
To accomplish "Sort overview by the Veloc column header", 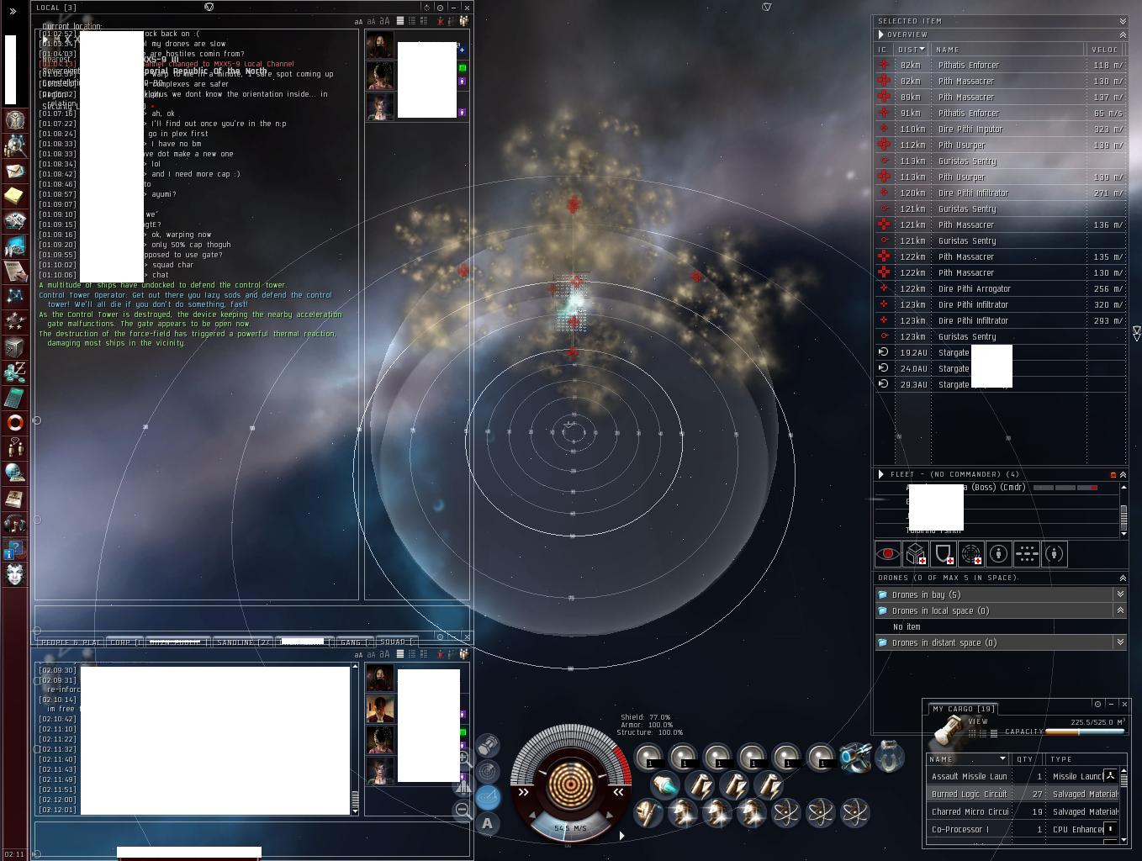I will point(1105,50).
